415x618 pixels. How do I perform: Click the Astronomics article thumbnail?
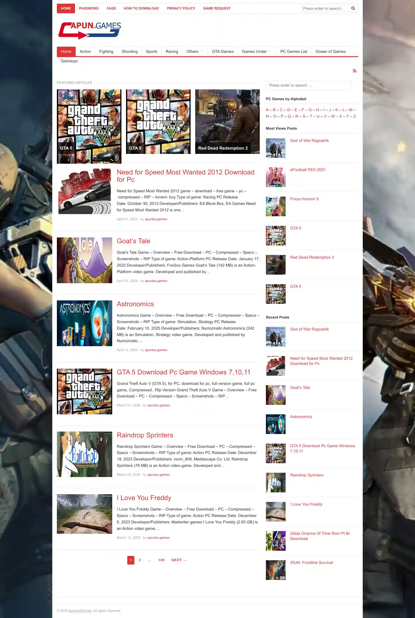[85, 323]
